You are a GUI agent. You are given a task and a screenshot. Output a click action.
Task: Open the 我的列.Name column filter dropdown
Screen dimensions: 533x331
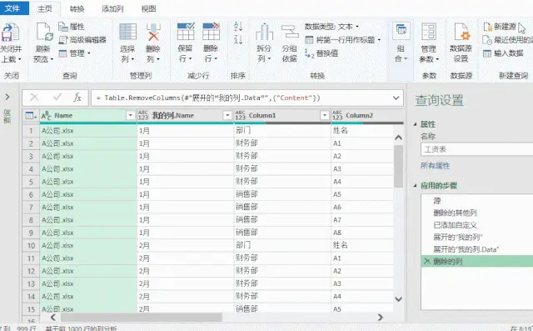click(x=227, y=116)
